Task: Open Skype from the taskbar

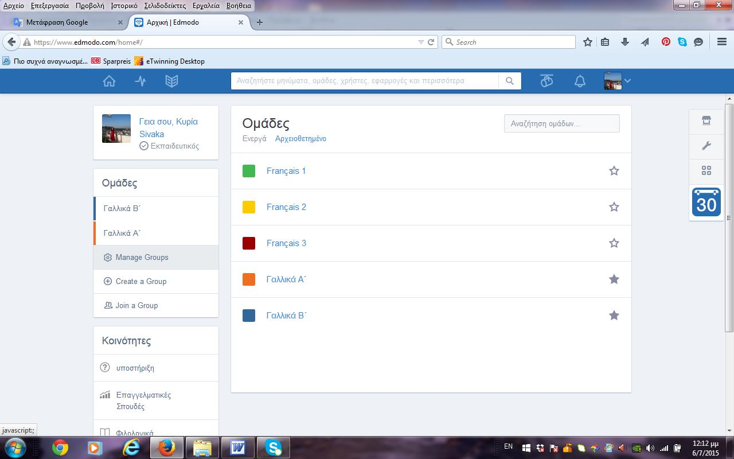Action: point(273,448)
